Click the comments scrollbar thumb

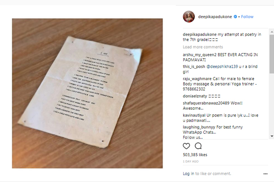tap(272, 54)
